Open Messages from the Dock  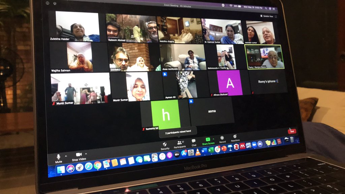click(x=139, y=159)
